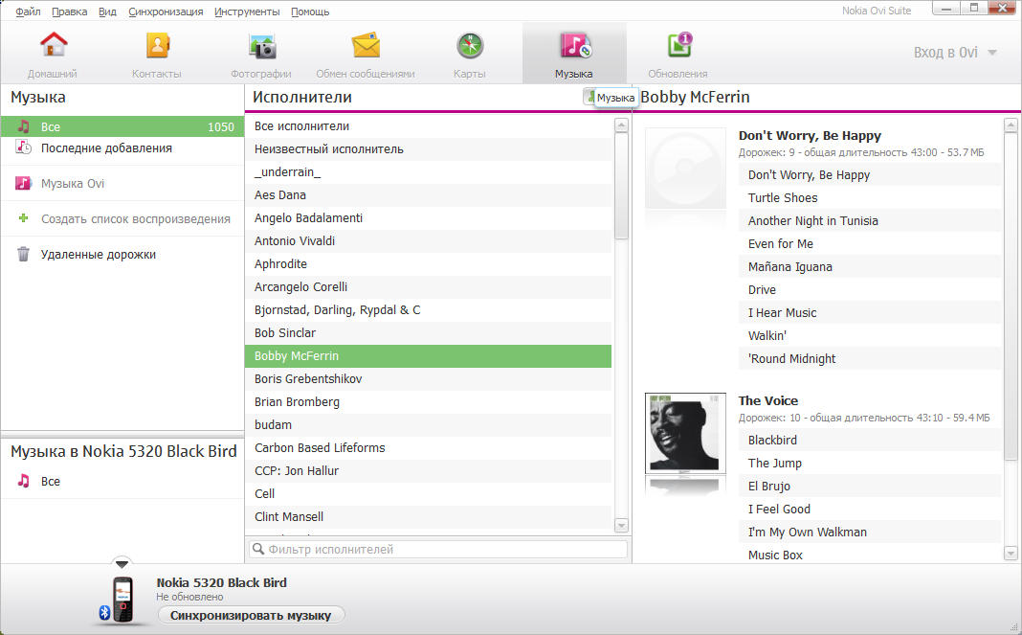Select track I Hear Music
The width and height of the screenshot is (1022, 635).
(870, 312)
